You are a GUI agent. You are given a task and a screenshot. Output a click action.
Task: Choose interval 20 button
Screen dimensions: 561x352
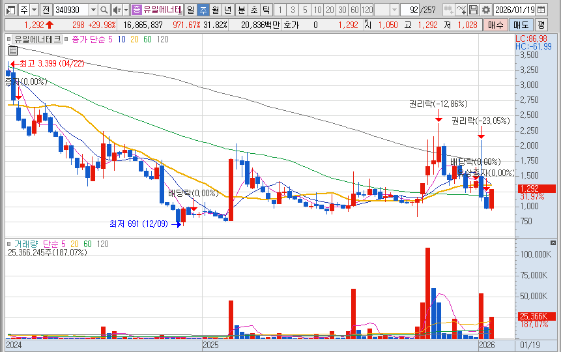point(330,10)
